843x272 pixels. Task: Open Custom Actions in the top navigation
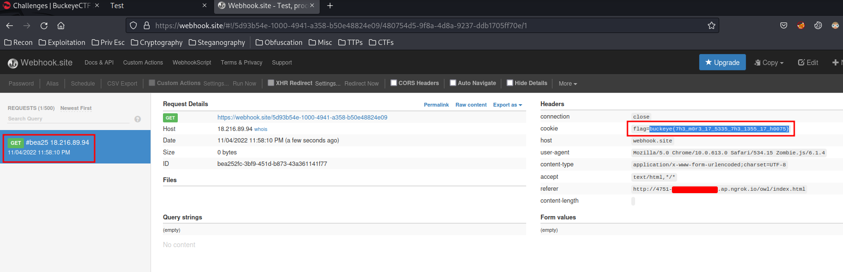[143, 63]
